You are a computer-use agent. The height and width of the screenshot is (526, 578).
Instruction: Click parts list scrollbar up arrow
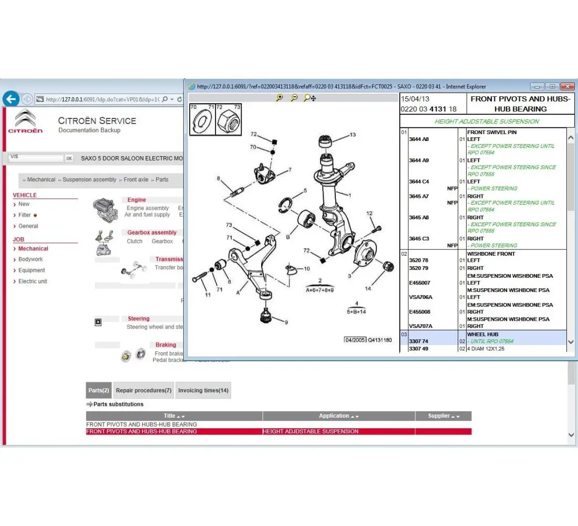(x=571, y=138)
